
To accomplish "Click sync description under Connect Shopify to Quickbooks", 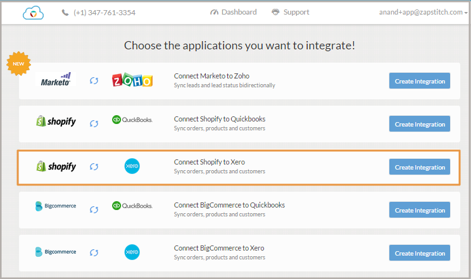I will (x=220, y=128).
